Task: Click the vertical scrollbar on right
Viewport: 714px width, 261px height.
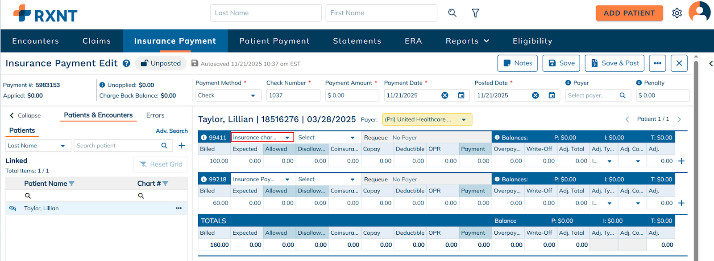Action: pos(696,156)
